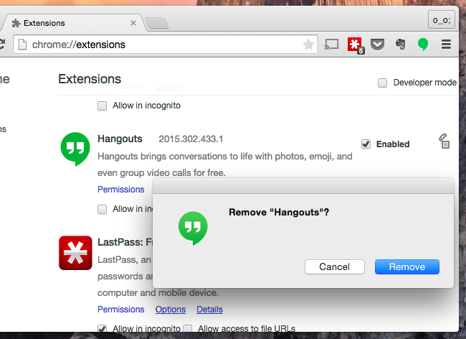466x339 pixels.
Task: Click the chrome://extensions address bar
Action: click(165, 45)
